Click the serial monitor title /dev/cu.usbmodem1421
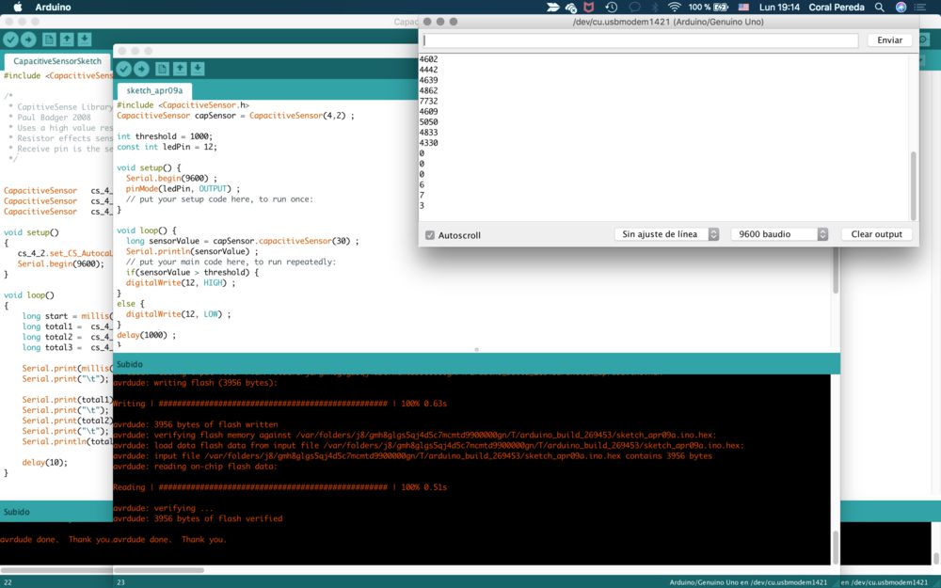The width and height of the screenshot is (941, 588). point(668,22)
